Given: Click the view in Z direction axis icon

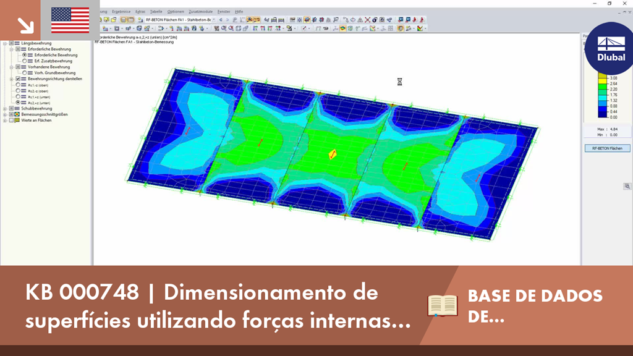Looking at the screenshot, I should point(270,28).
